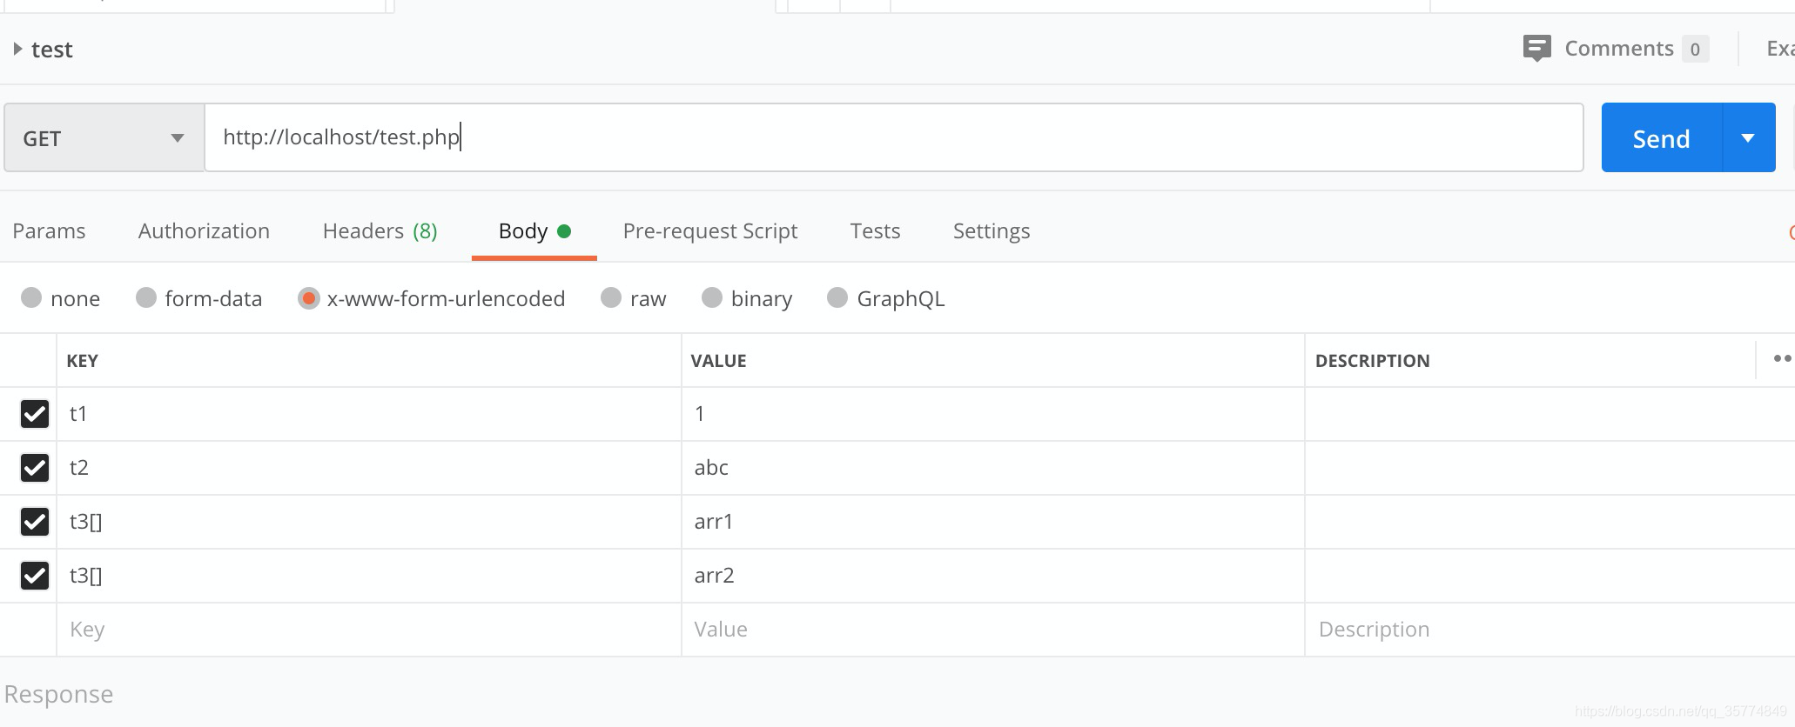Uncheck the t2 parameter checkbox

click(x=35, y=468)
